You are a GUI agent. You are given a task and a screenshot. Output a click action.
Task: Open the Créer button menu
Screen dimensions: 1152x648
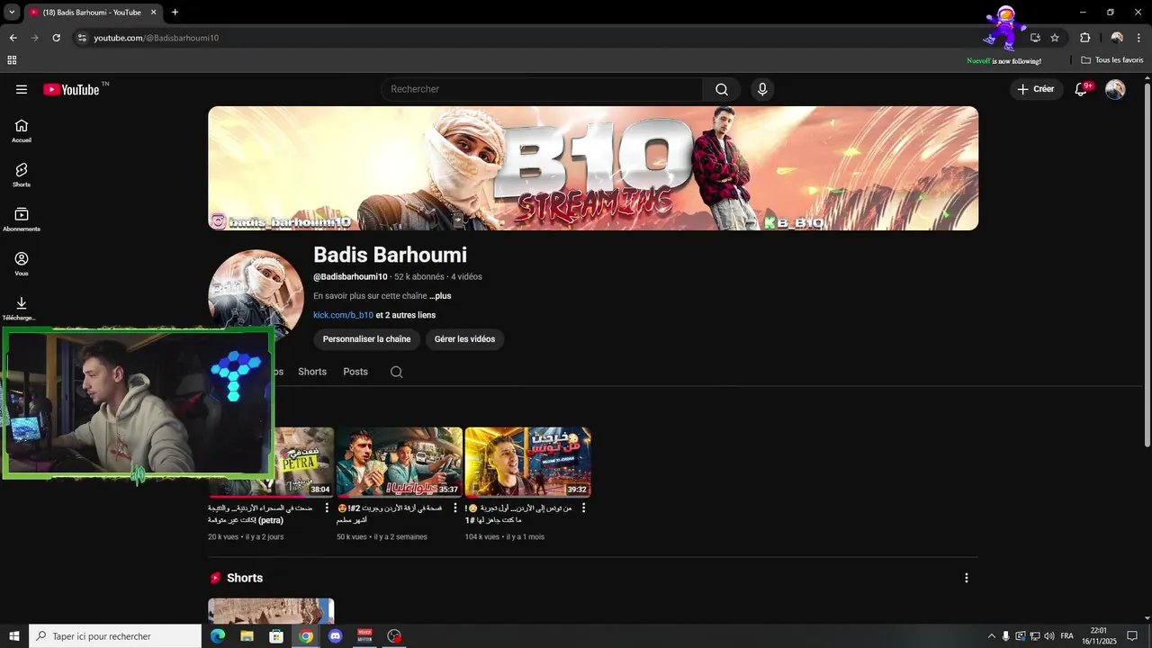pos(1036,89)
